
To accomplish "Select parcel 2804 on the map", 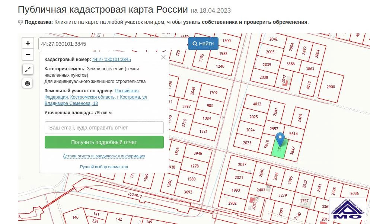I will point(317,54).
